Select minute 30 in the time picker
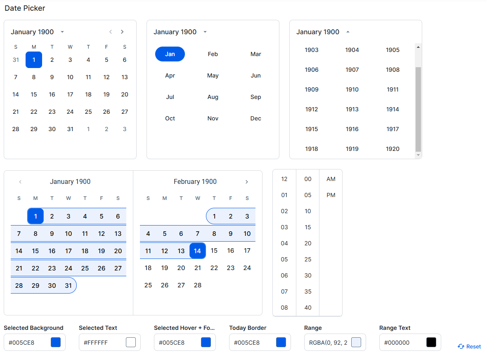 pyautogui.click(x=307, y=275)
